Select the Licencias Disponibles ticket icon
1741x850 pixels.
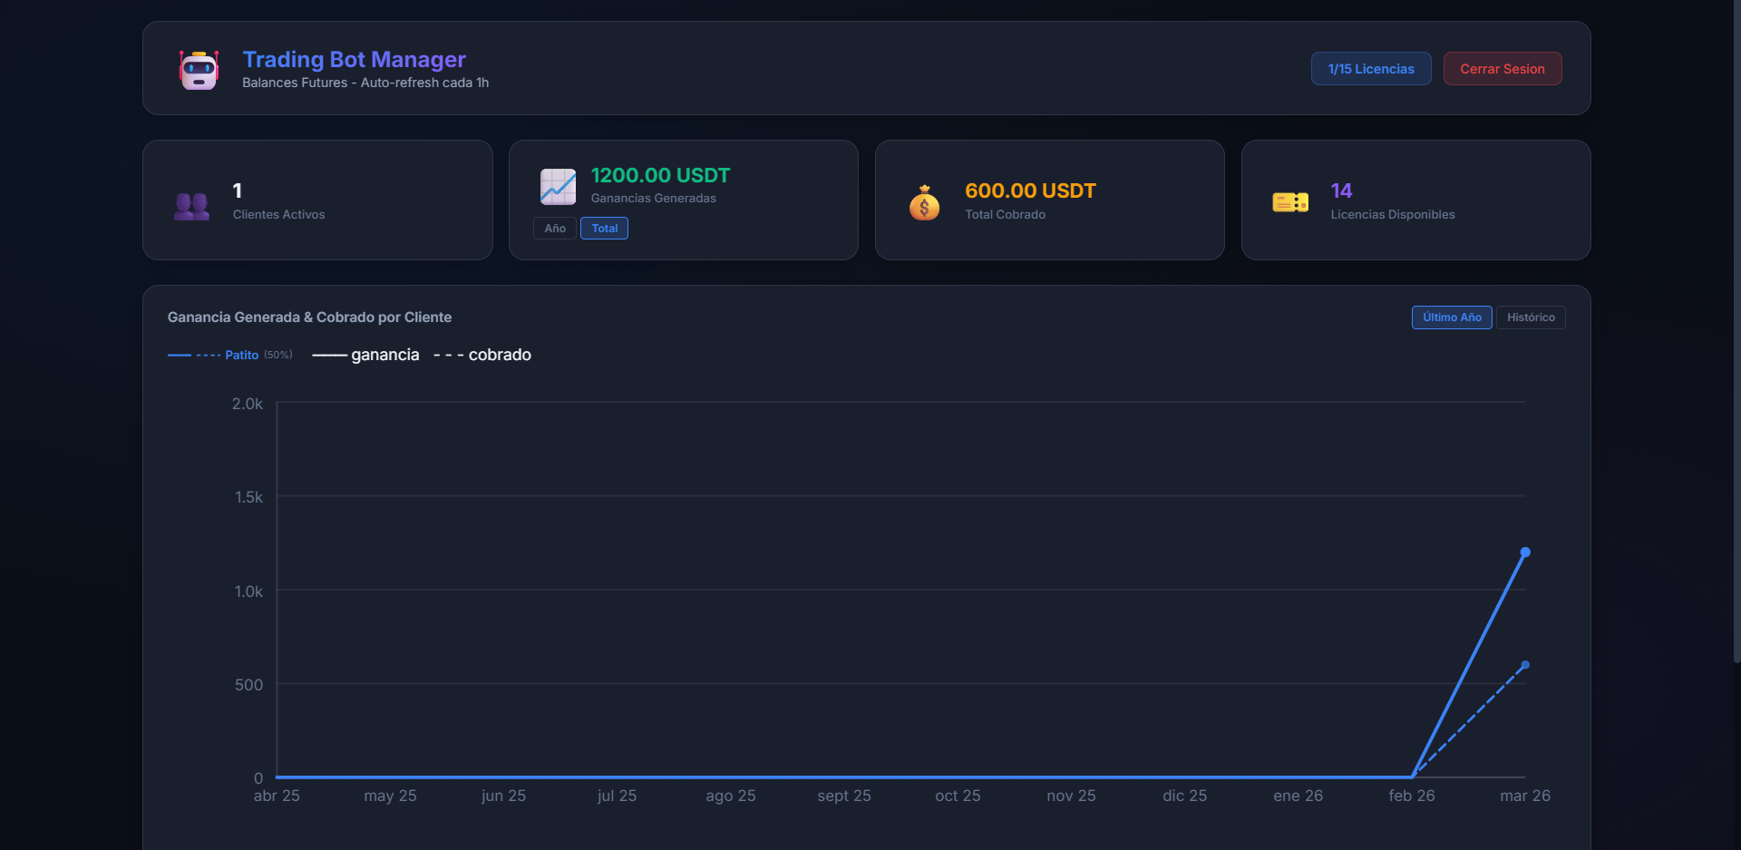(1289, 201)
